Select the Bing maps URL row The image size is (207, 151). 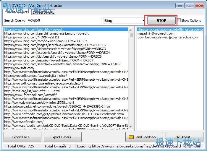click(x=66, y=60)
